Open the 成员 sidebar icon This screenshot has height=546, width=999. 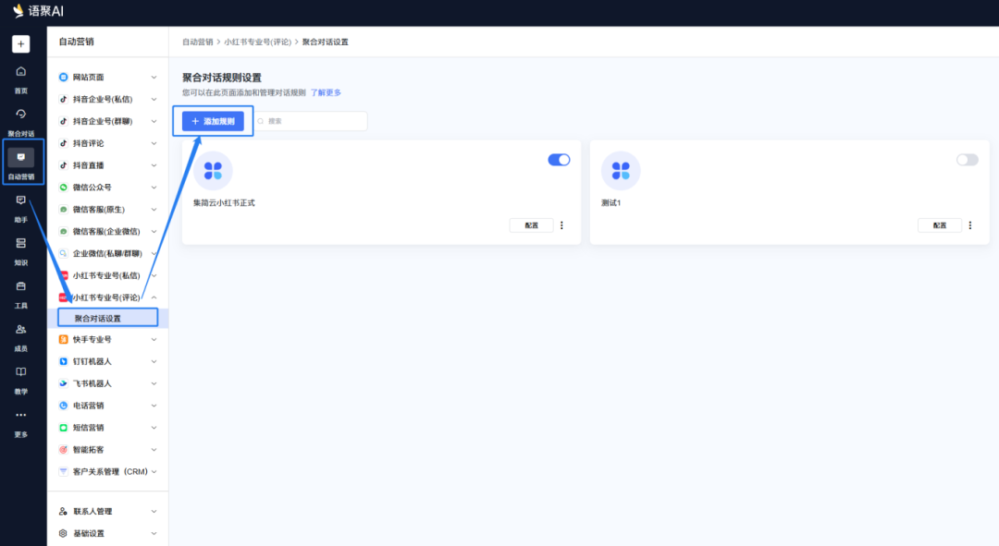pos(21,329)
